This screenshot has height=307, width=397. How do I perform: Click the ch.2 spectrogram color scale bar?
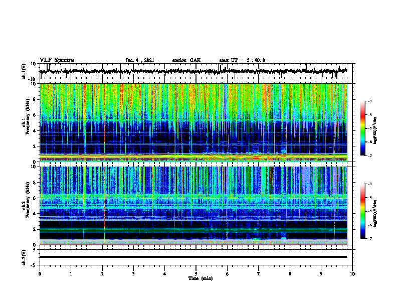pyautogui.click(x=362, y=211)
